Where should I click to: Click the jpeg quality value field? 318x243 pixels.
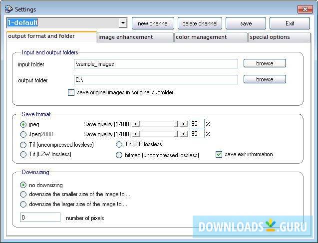(197, 124)
